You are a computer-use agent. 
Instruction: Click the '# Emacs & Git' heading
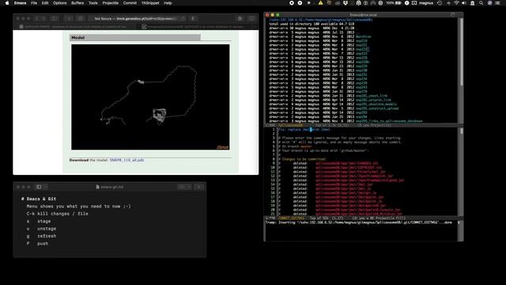click(x=39, y=199)
